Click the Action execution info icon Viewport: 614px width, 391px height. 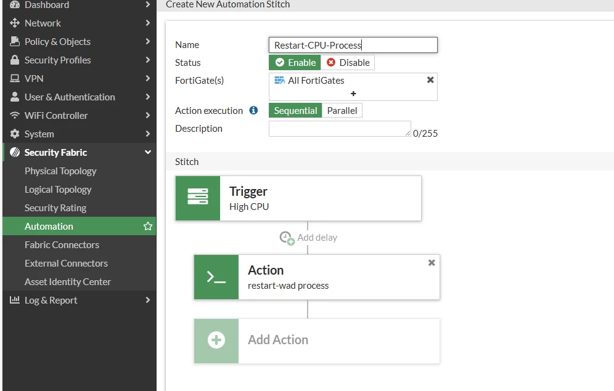pyautogui.click(x=254, y=111)
